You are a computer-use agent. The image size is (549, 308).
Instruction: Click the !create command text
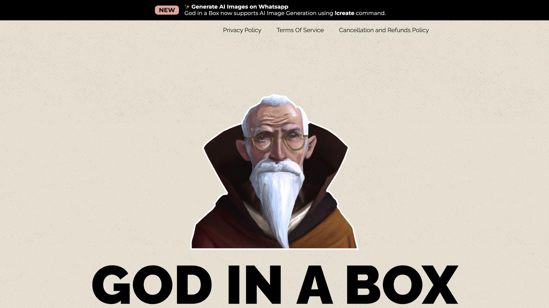pyautogui.click(x=344, y=13)
